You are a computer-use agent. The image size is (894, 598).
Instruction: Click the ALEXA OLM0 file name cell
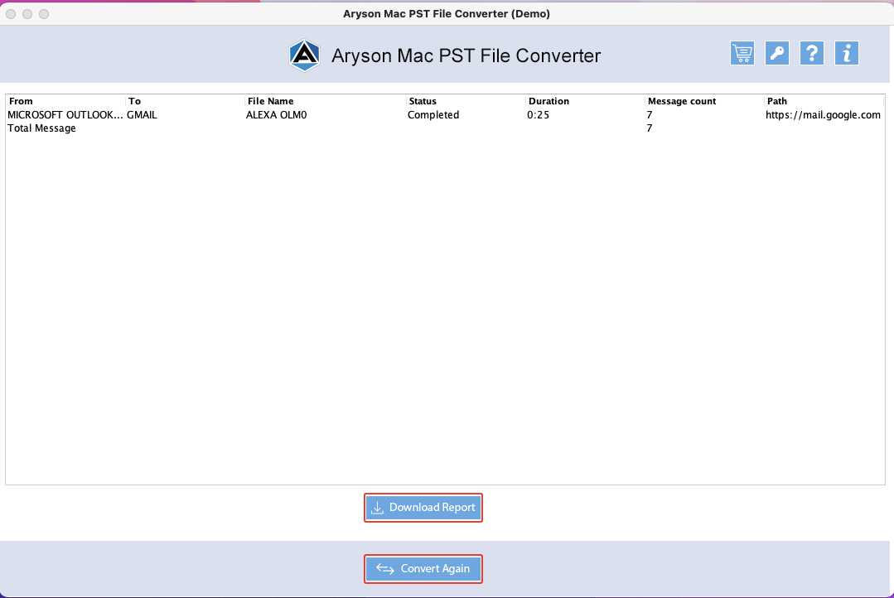pos(276,114)
